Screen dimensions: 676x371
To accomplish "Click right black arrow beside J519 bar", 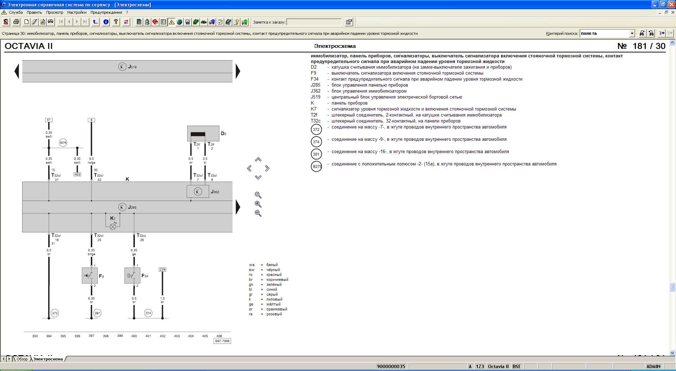I will pos(238,71).
